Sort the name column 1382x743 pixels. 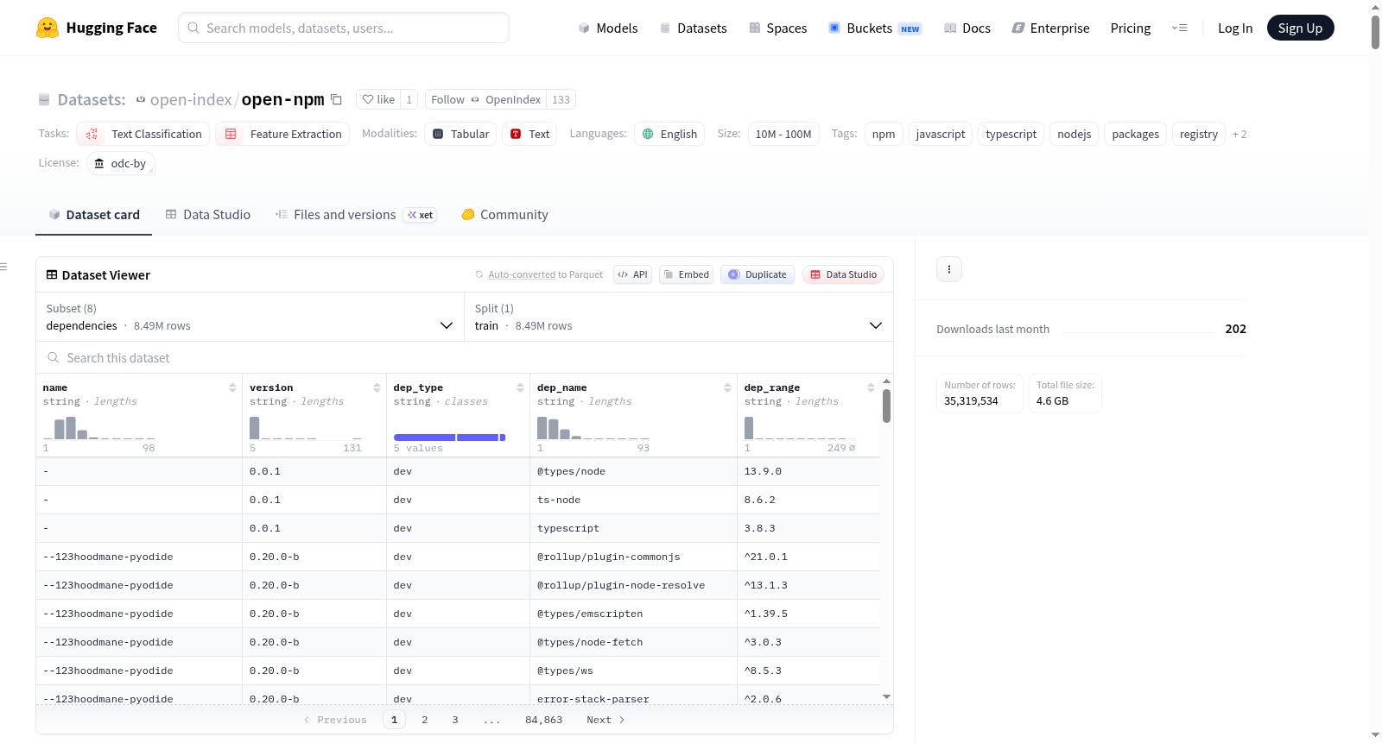tap(232, 387)
